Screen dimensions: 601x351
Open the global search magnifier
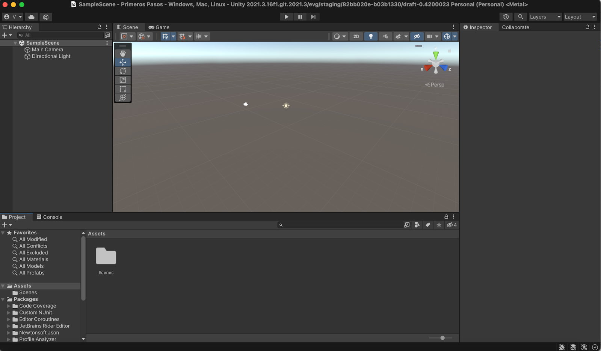(x=520, y=17)
